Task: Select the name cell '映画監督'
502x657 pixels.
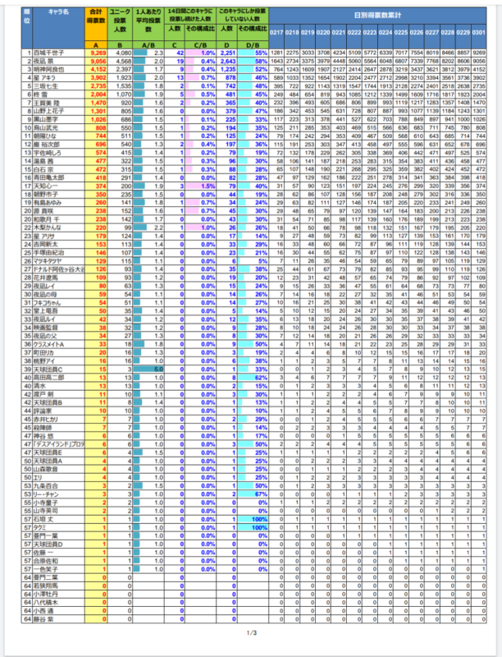Action: [x=58, y=328]
